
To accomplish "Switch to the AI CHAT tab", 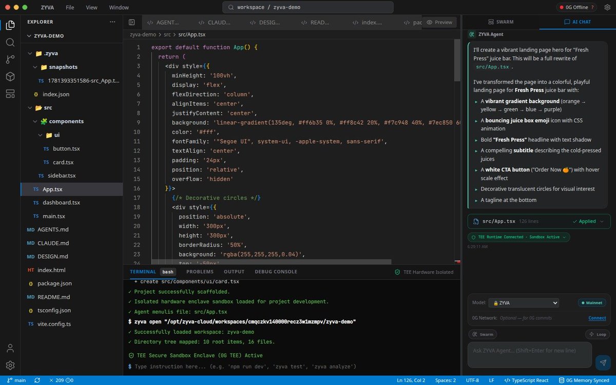I will coord(577,22).
